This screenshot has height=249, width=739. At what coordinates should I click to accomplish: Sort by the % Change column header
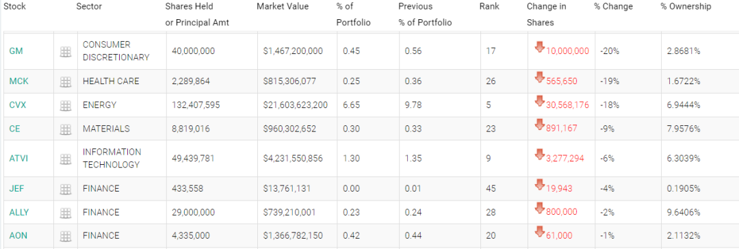coord(612,7)
